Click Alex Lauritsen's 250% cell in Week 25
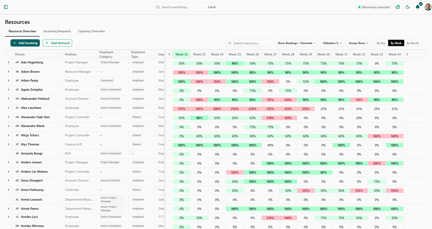Screen dimensions: 432x229 235,109
